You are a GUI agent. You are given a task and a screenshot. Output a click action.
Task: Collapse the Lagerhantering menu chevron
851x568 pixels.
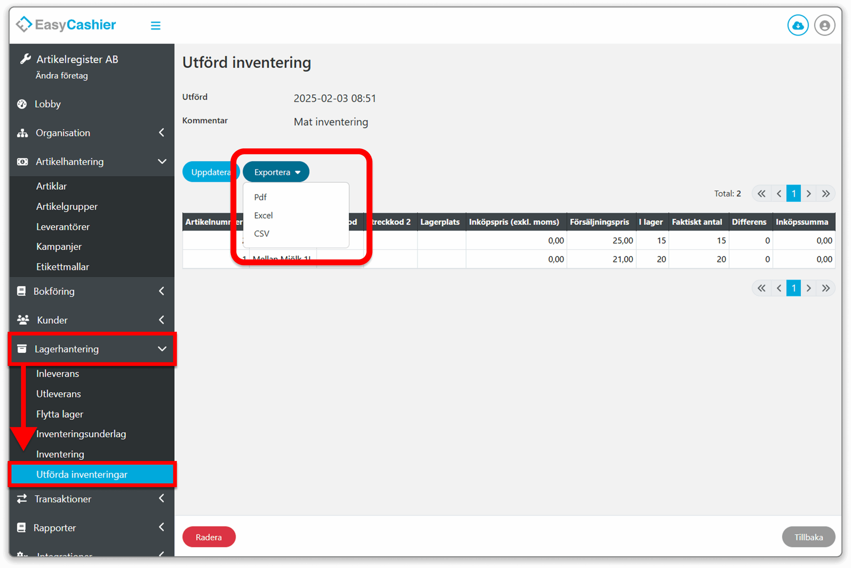pos(162,349)
